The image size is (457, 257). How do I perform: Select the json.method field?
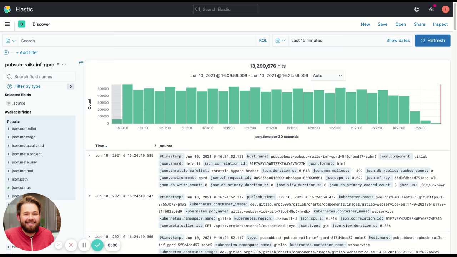(22, 171)
